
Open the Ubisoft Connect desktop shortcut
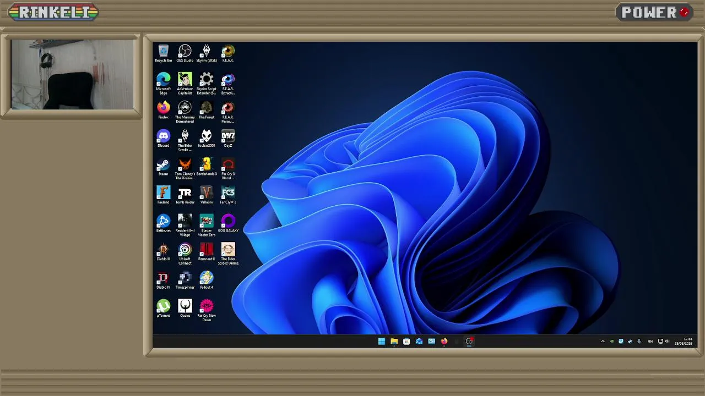coord(185,254)
